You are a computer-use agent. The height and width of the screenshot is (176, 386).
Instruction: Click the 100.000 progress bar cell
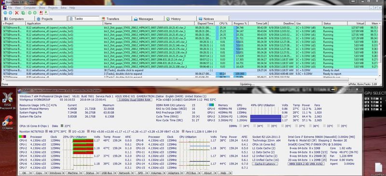tap(239, 74)
